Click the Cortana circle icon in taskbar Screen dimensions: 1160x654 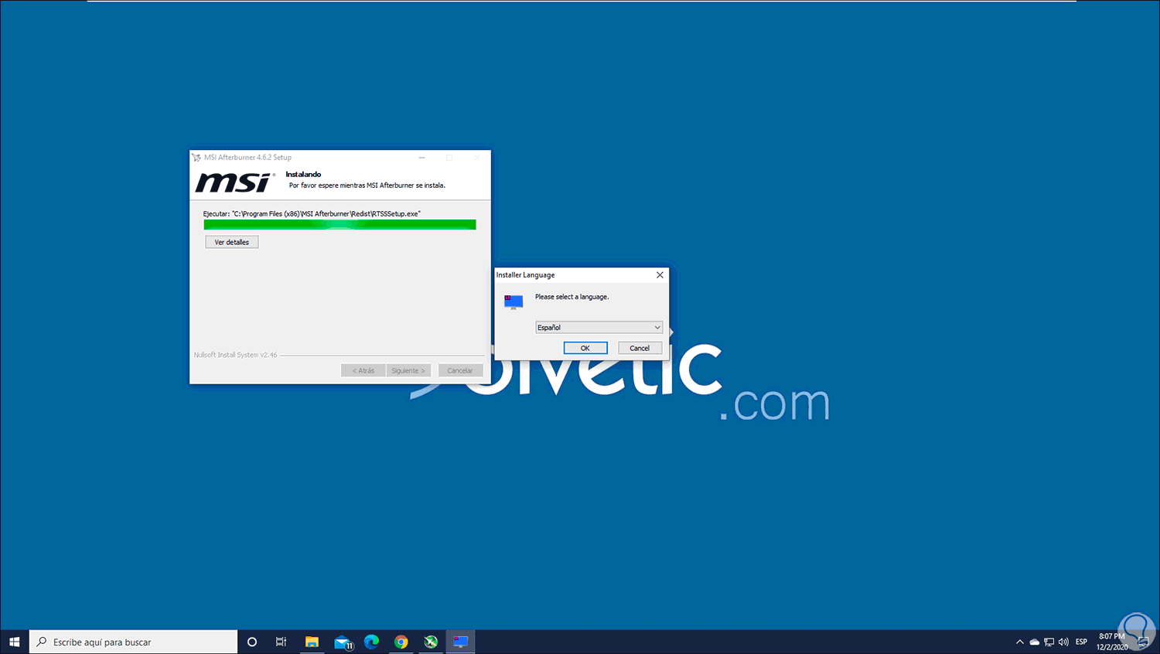coord(252,642)
